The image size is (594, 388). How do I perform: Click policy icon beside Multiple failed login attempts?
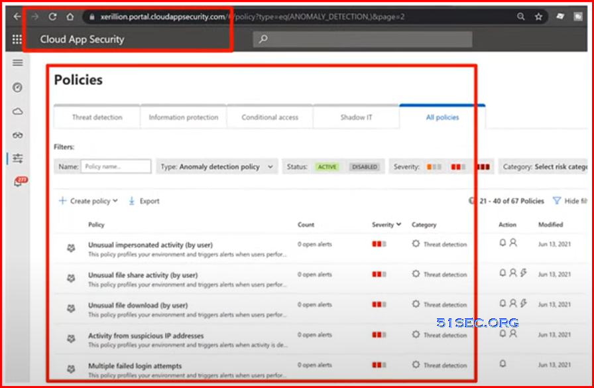(x=71, y=369)
